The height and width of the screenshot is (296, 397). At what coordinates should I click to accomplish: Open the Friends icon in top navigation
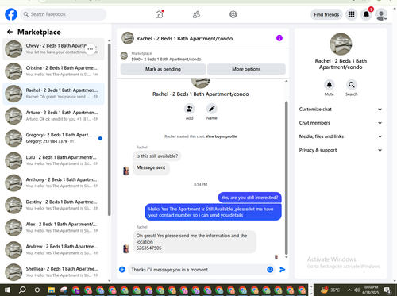tap(196, 14)
